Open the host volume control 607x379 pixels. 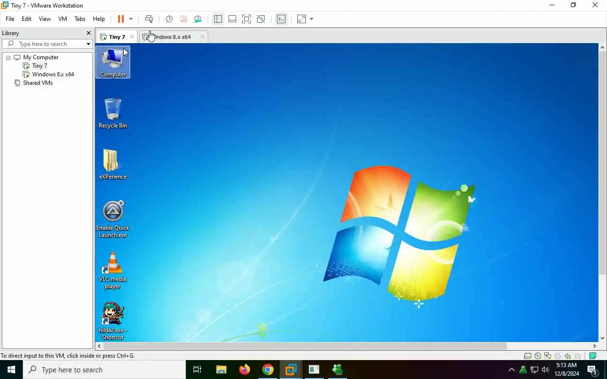click(x=545, y=370)
